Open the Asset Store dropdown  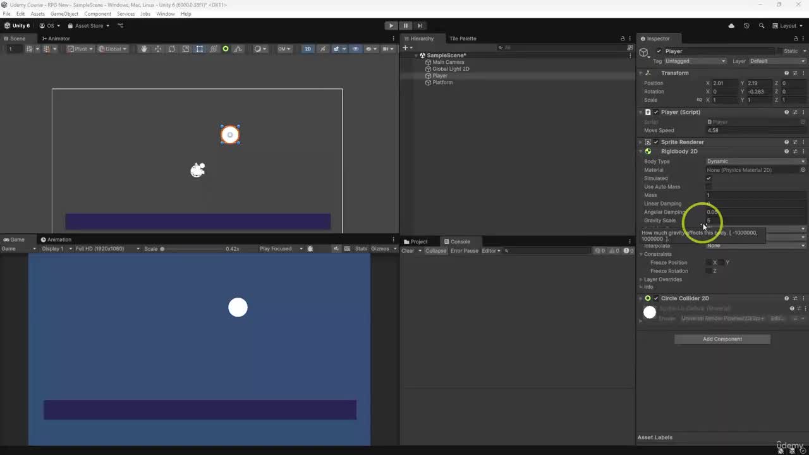point(89,26)
